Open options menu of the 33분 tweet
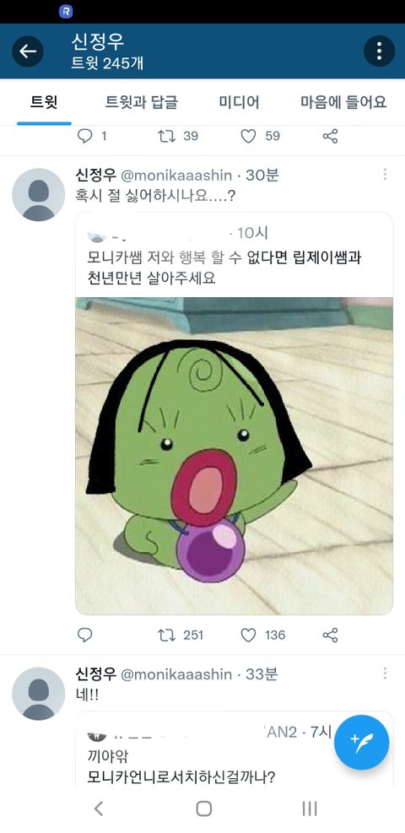 pyautogui.click(x=384, y=673)
